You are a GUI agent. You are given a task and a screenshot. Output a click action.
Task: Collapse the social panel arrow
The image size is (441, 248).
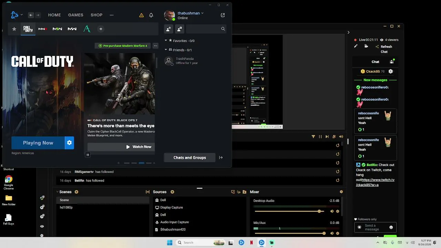(x=221, y=158)
